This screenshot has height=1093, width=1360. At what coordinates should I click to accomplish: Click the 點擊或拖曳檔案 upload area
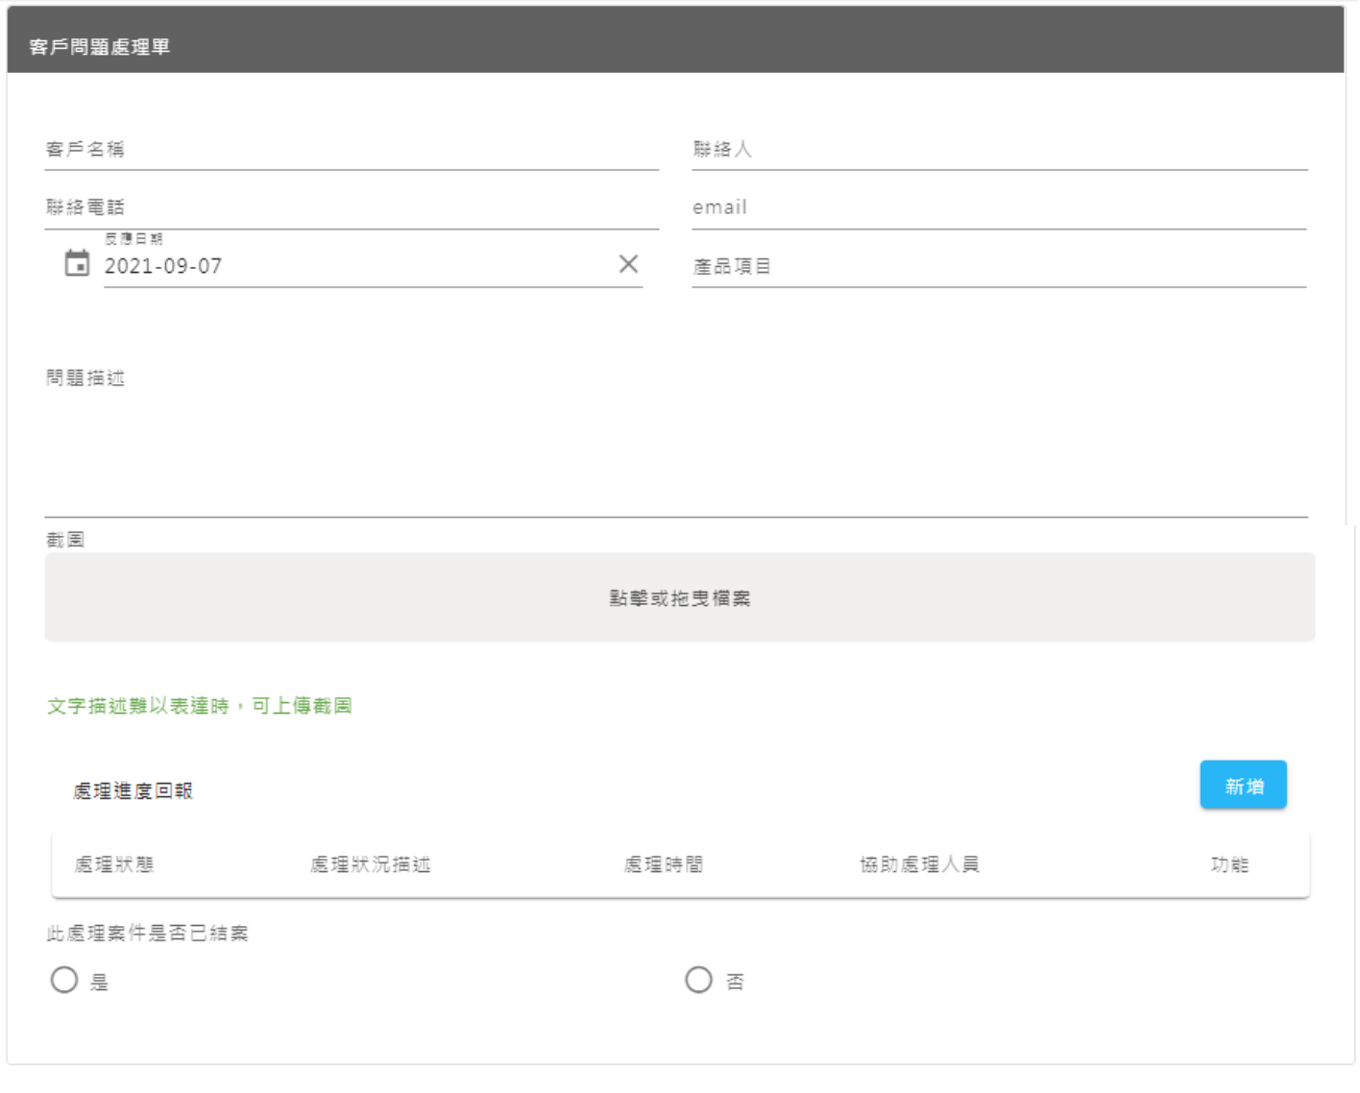pyautogui.click(x=679, y=597)
